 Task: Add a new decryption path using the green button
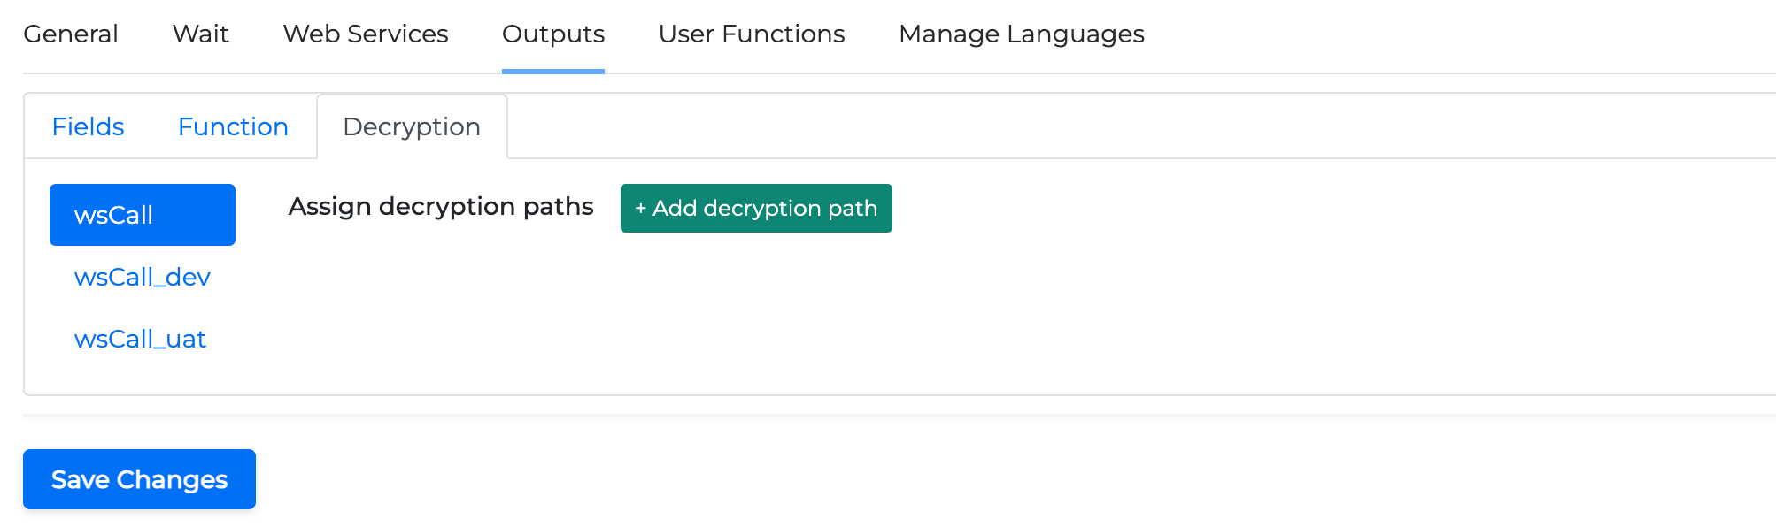coord(756,209)
